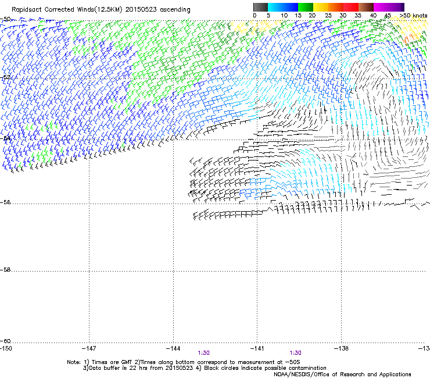This screenshot has width=430, height=378.
Task: Click the gray 0-5 knots color segment
Action: (x=260, y=7)
